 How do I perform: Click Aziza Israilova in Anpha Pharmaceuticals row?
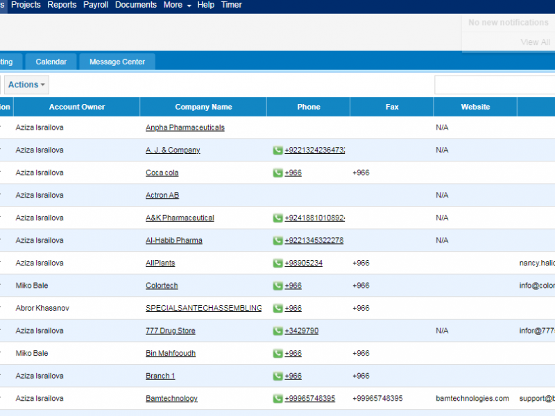(x=40, y=128)
